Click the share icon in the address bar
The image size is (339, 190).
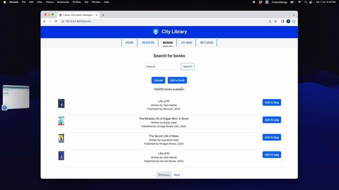click(270, 21)
